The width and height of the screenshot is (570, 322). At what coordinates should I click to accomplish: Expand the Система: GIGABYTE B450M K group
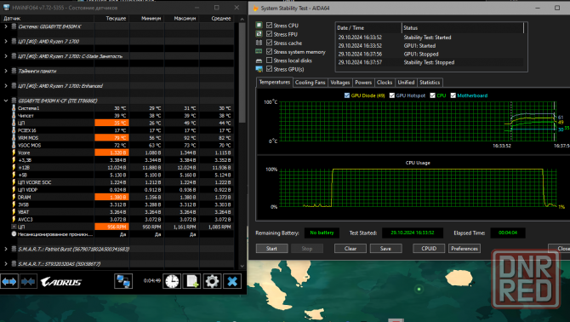pyautogui.click(x=6, y=26)
